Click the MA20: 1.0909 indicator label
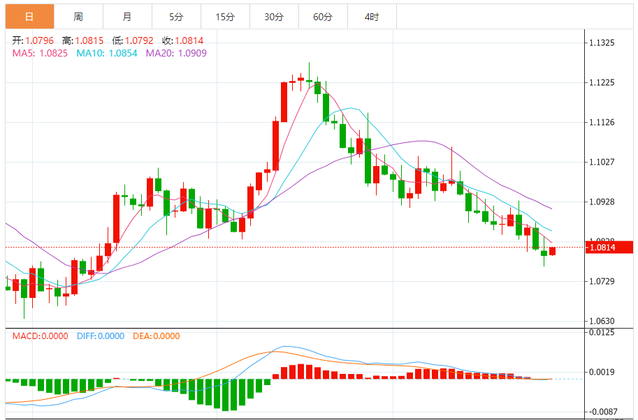 [x=176, y=53]
